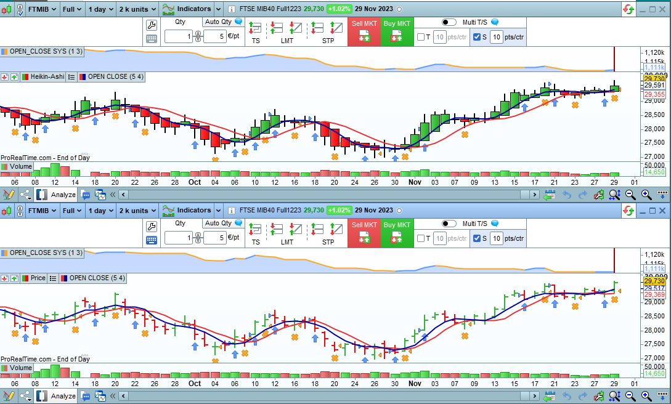Expand arrow next to Indicators in bottom chart
The height and width of the screenshot is (404, 671).
click(218, 211)
